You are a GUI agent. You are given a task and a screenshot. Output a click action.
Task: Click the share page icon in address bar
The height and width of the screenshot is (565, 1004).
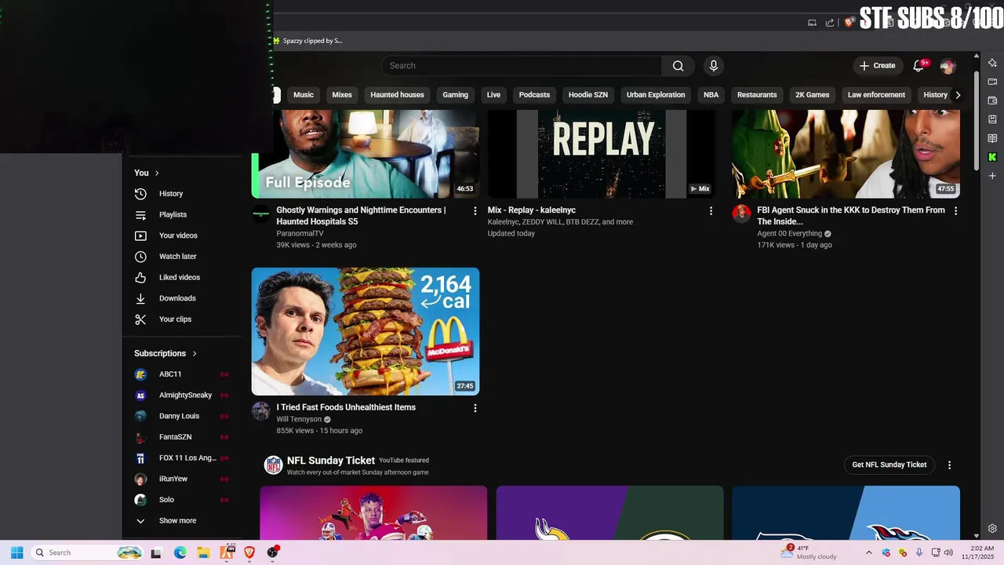click(x=830, y=23)
